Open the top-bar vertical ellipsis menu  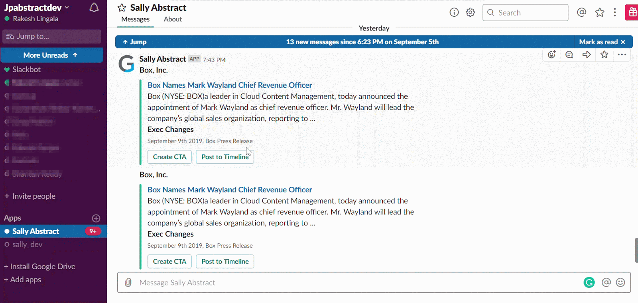(x=615, y=12)
